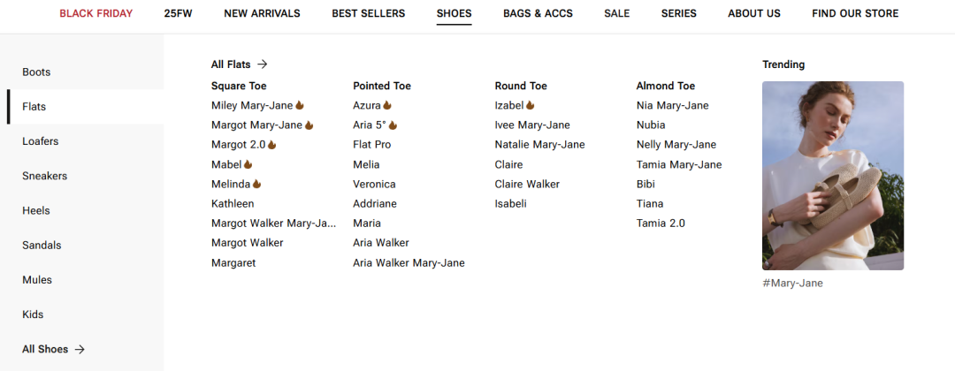Open the BLACK FRIDAY menu item
The width and height of the screenshot is (955, 371).
click(x=95, y=13)
